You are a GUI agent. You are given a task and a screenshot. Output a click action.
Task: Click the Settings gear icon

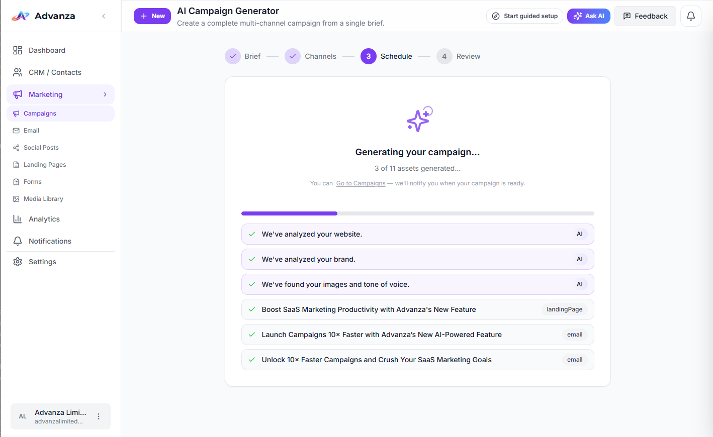pos(18,262)
